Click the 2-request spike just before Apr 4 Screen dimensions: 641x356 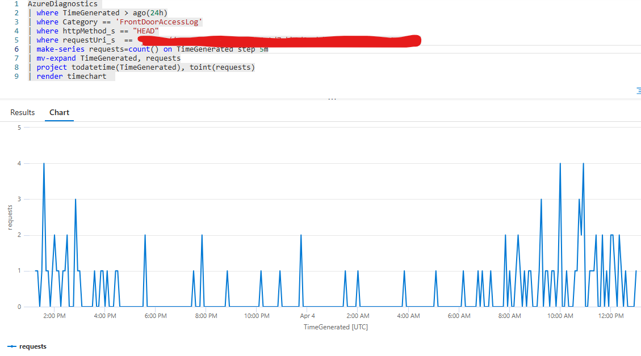300,235
